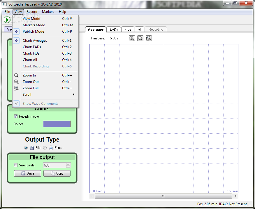This screenshot has height=209, width=255.
Task: Select Chart: All menu entry
Action: (45, 60)
